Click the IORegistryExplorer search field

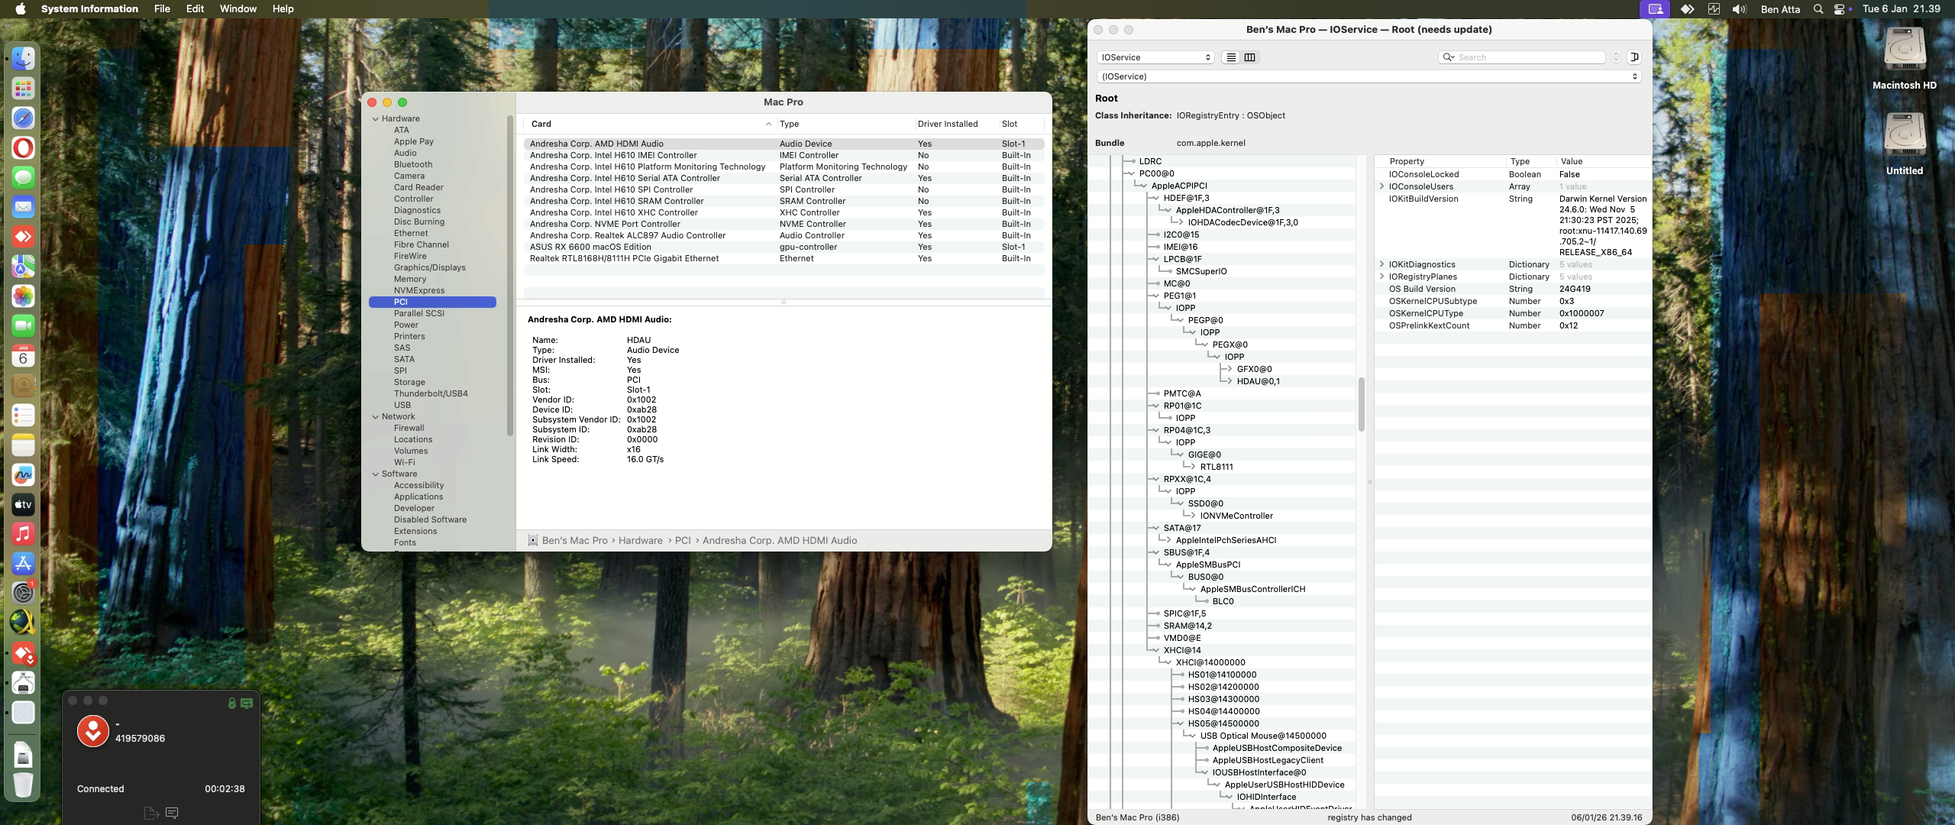click(x=1522, y=57)
